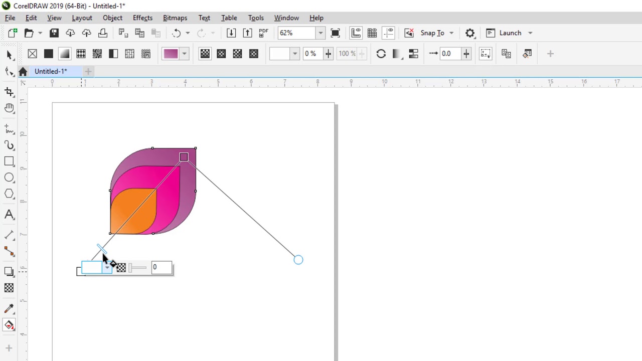Select the Rectangle tool
Viewport: 642px width, 361px height.
(9, 161)
